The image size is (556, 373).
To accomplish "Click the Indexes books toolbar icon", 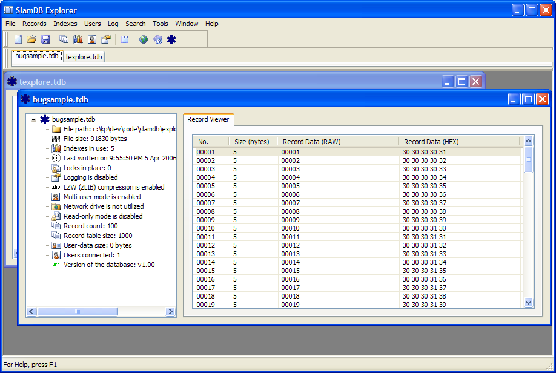I will [x=78, y=39].
